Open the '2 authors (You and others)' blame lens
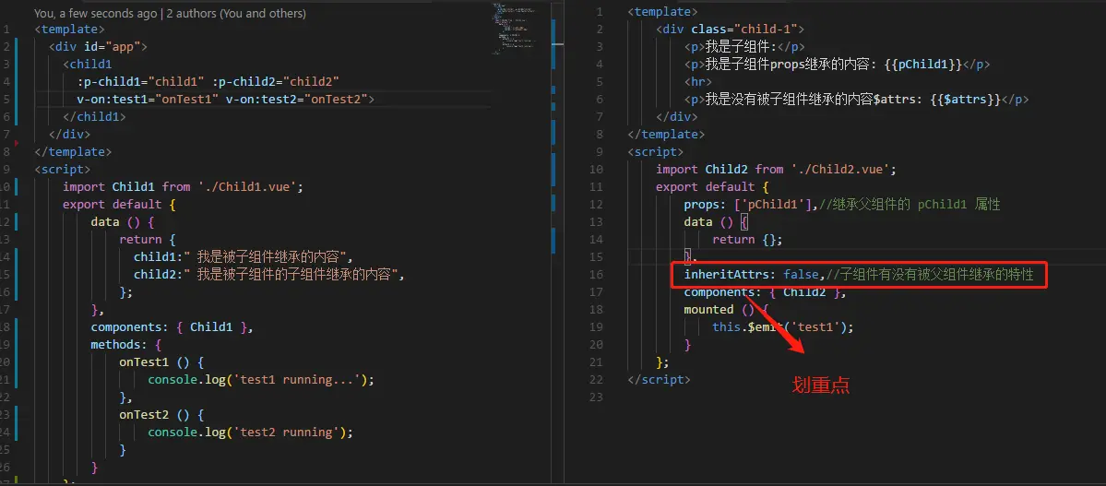The image size is (1106, 486). point(236,14)
